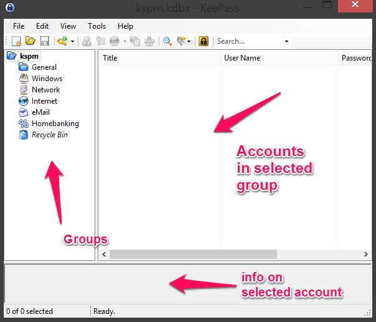Select the kspm root group
376x322 pixels.
[29, 56]
